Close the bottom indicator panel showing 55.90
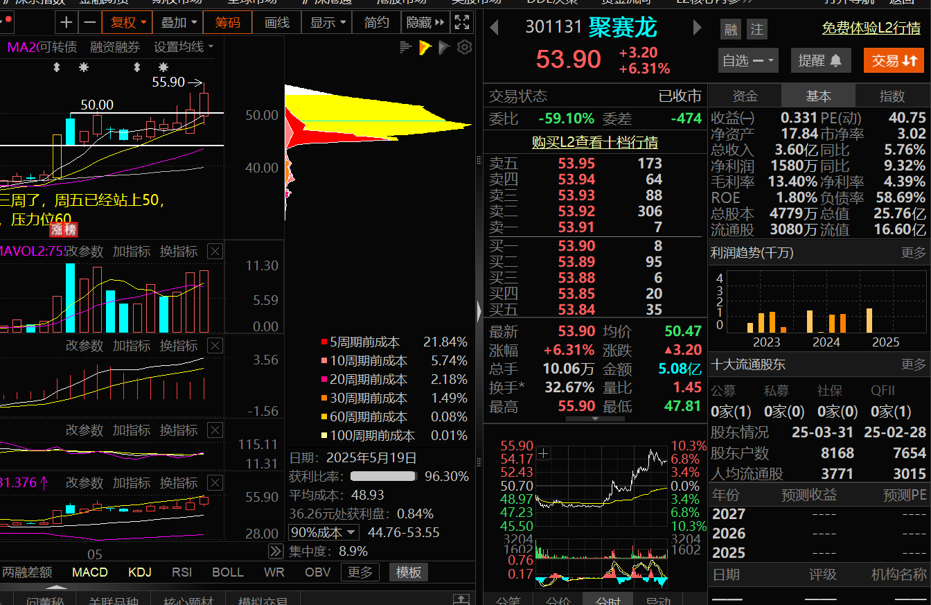This screenshot has height=605, width=931. click(x=215, y=483)
